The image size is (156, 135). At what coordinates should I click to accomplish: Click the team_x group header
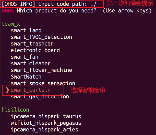click(11, 24)
